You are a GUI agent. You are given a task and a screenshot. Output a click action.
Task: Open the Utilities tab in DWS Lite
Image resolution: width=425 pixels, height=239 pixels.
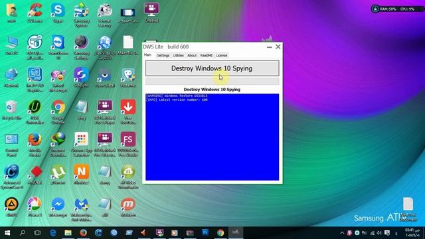tap(178, 55)
